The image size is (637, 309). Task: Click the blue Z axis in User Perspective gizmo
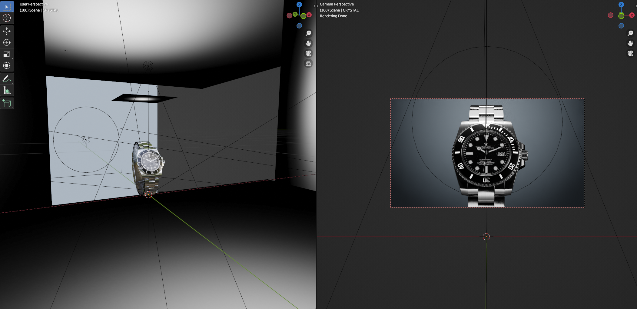coord(299,5)
